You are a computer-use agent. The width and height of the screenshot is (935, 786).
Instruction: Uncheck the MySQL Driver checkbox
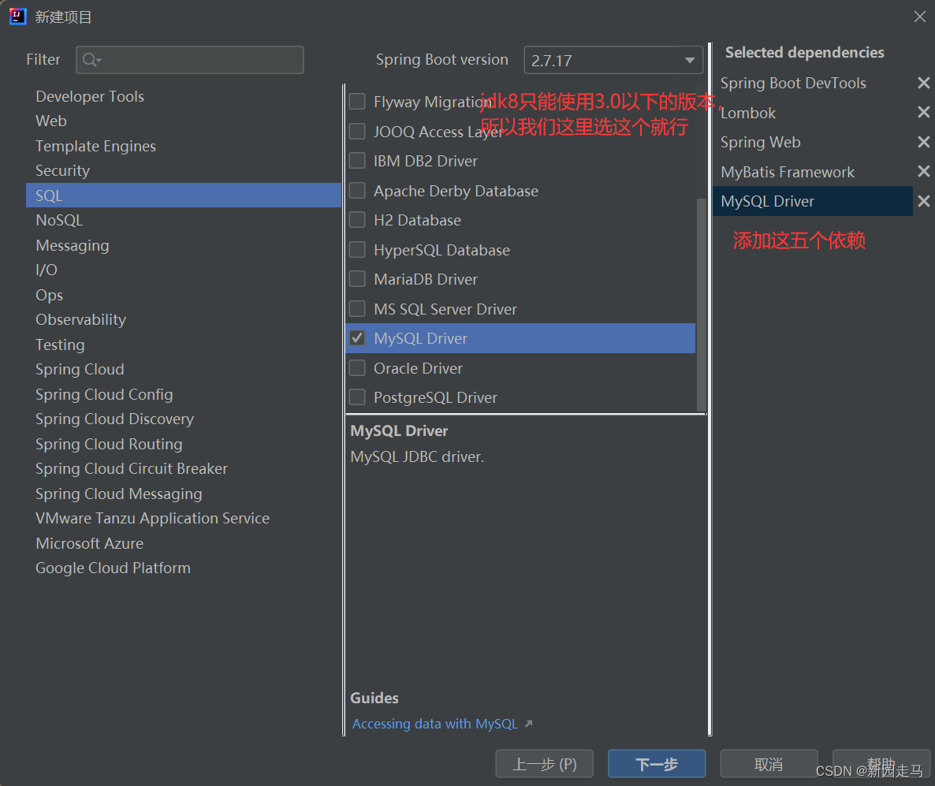tap(357, 338)
